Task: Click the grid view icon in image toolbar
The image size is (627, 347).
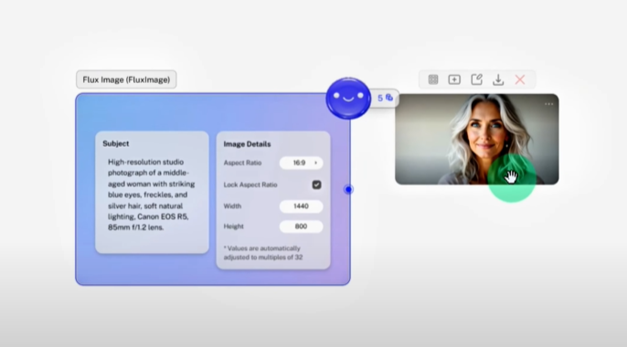Action: [x=433, y=79]
